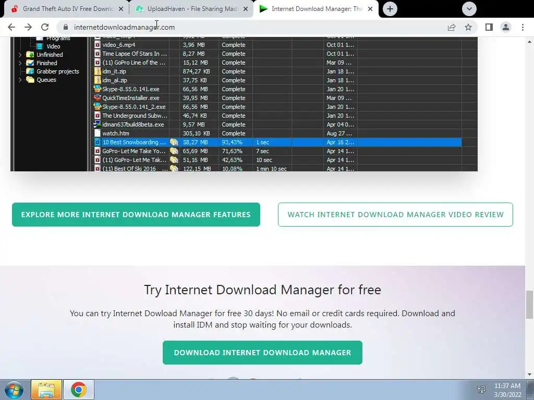Click the idman637build8beta.exe icon
This screenshot has height=400, width=534.
pyautogui.click(x=98, y=124)
